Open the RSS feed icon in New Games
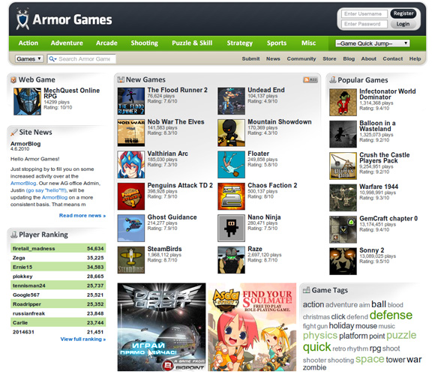The width and height of the screenshot is (435, 377). tap(310, 80)
